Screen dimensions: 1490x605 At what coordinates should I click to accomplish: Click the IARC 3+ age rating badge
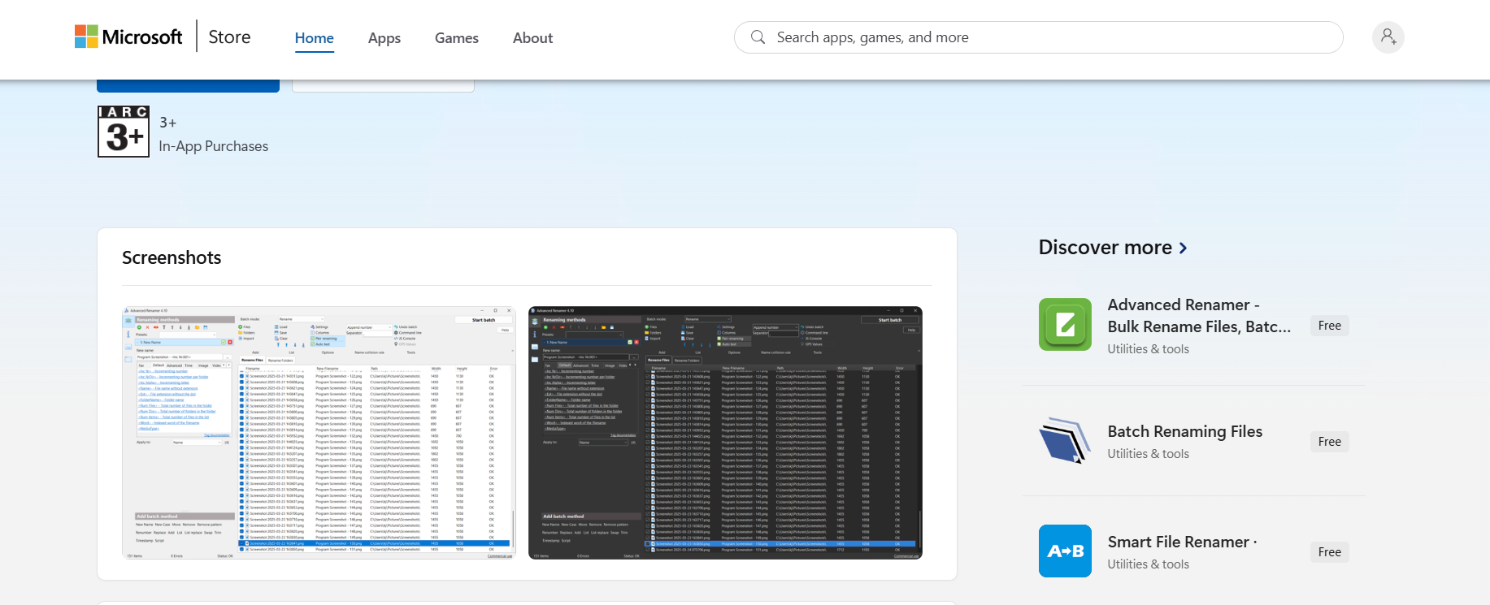[124, 132]
